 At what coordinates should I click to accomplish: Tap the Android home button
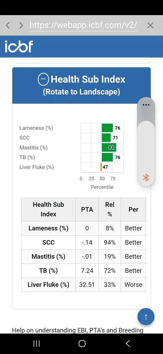[x=82, y=343]
